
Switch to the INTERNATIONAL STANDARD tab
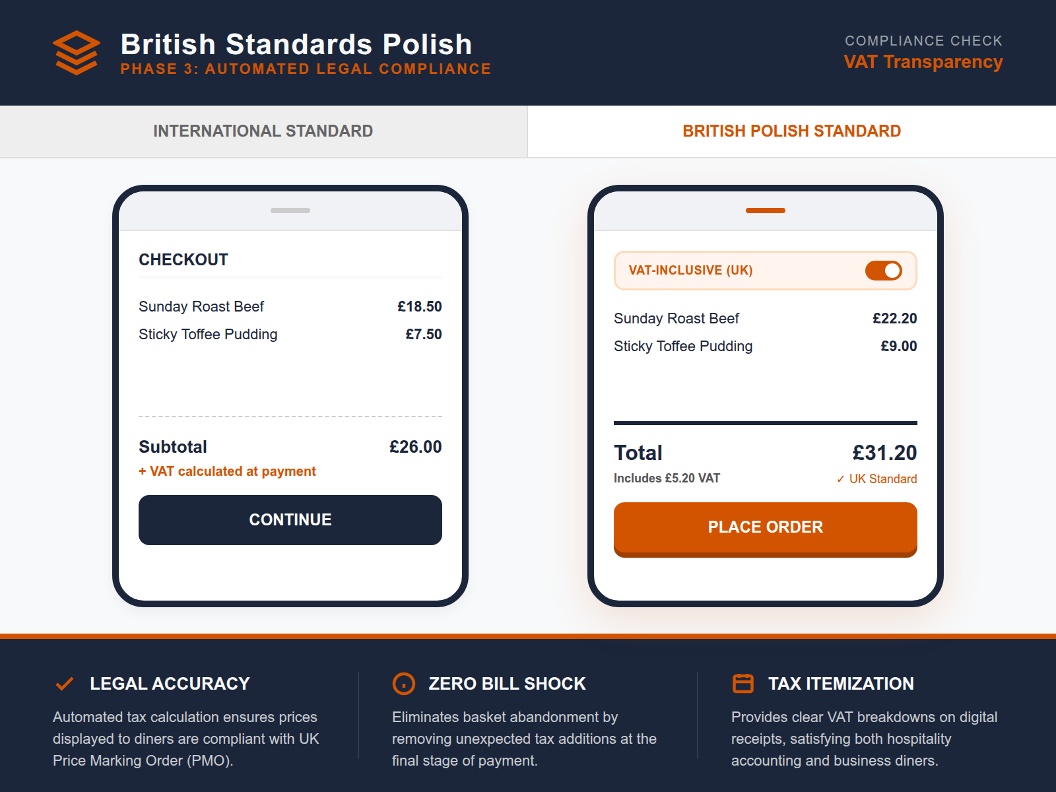pyautogui.click(x=263, y=131)
